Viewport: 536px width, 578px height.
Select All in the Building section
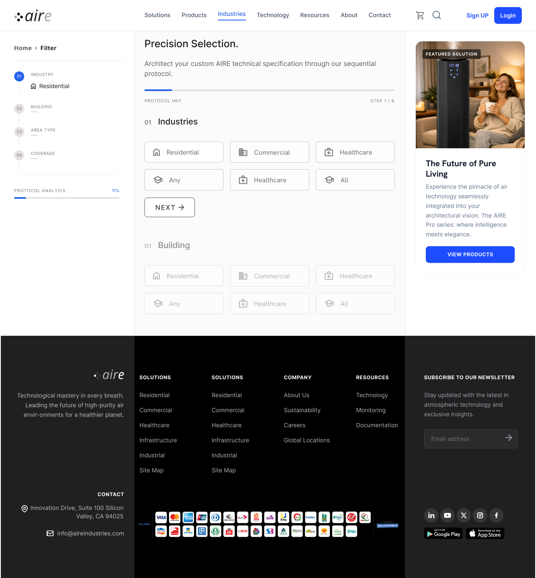355,303
